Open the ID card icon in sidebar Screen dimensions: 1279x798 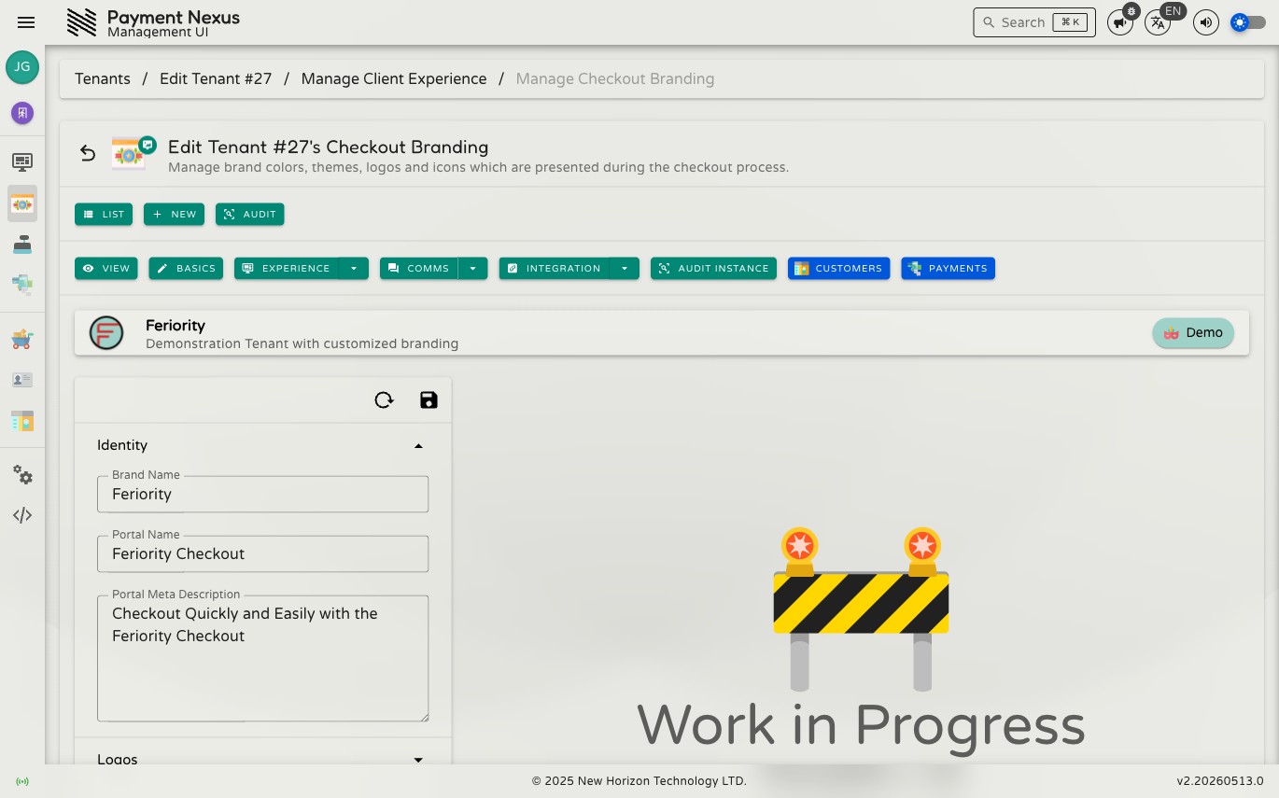[x=22, y=380]
